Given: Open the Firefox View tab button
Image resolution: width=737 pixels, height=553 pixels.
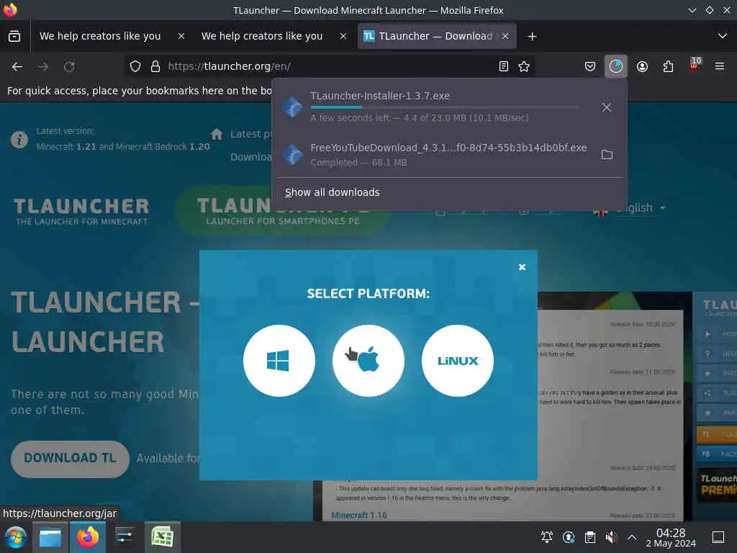Looking at the screenshot, I should [14, 36].
